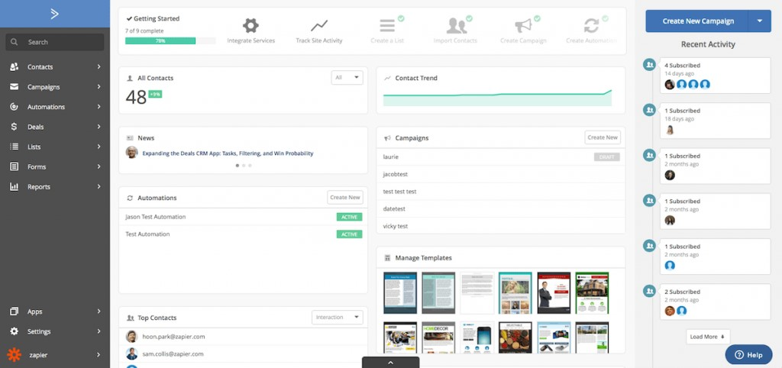
Task: Open the All Contacts filter dropdown
Action: [347, 77]
